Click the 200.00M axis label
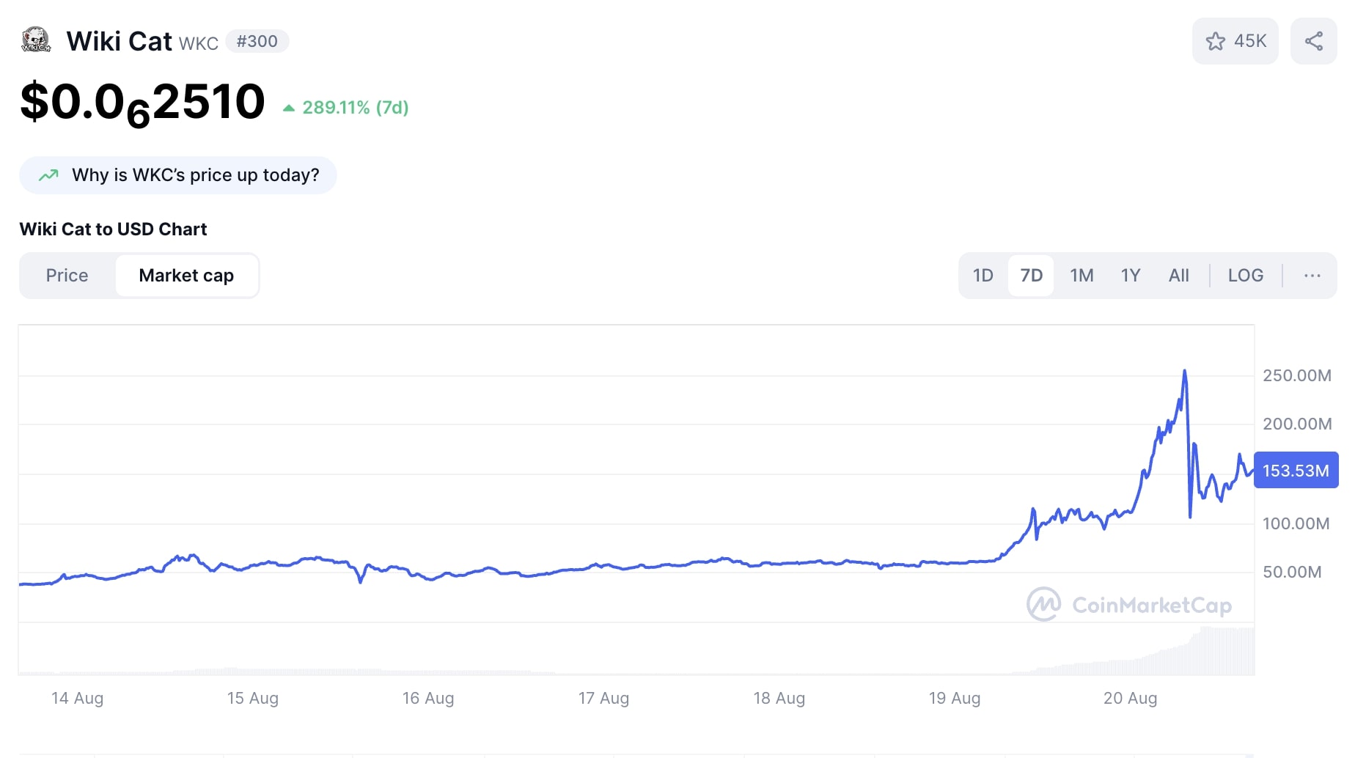 [1297, 424]
